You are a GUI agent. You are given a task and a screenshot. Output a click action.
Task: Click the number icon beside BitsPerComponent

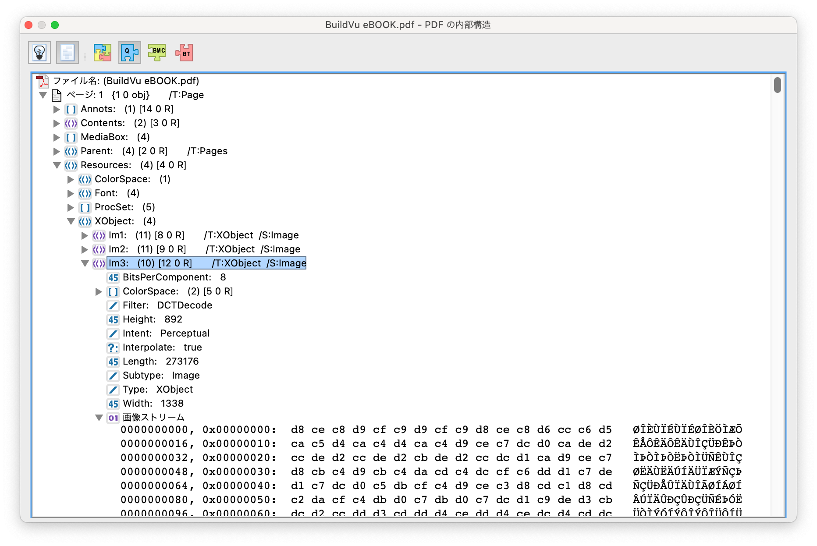tap(113, 277)
